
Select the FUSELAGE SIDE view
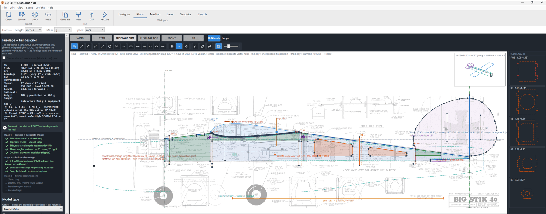tap(125, 38)
